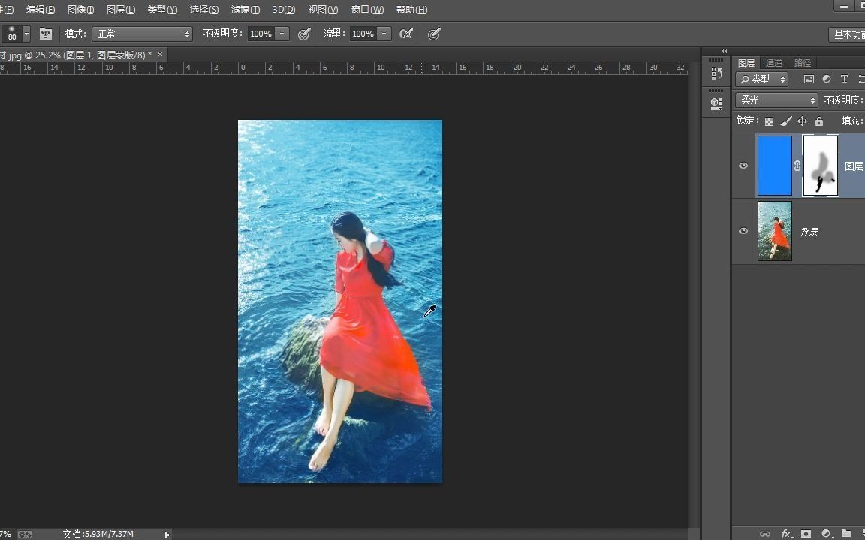Open the 模式 dropdown in options bar

point(143,34)
